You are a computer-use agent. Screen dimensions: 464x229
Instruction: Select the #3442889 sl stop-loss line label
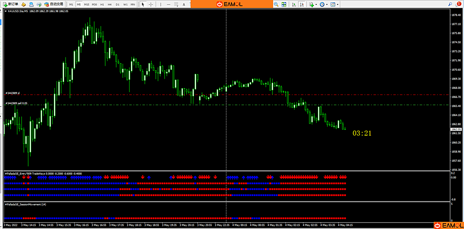coord(13,93)
